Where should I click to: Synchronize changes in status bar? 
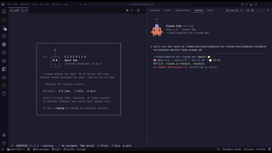pyautogui.click(x=21, y=149)
